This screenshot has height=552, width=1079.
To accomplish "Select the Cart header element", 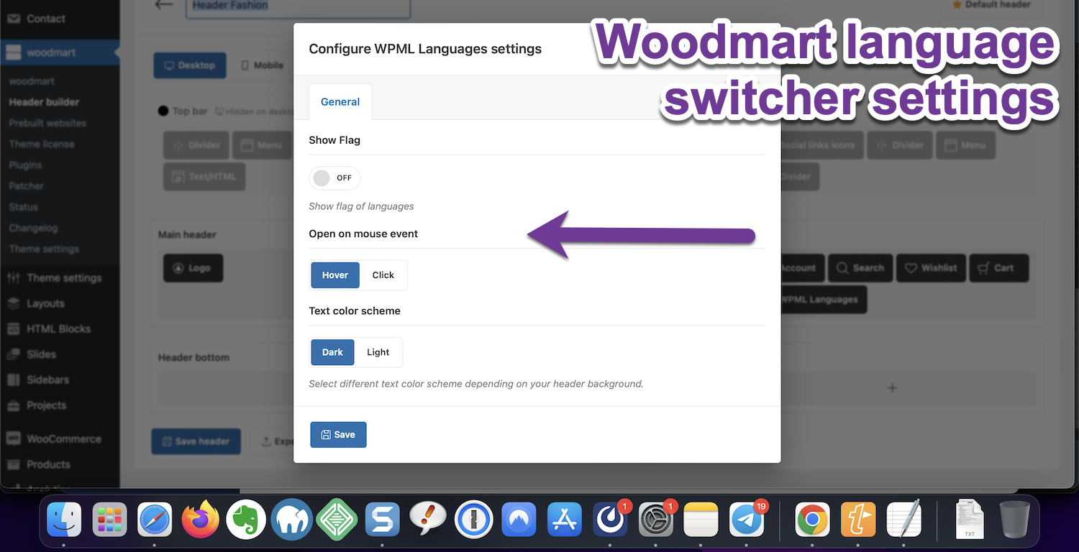I will click(998, 268).
